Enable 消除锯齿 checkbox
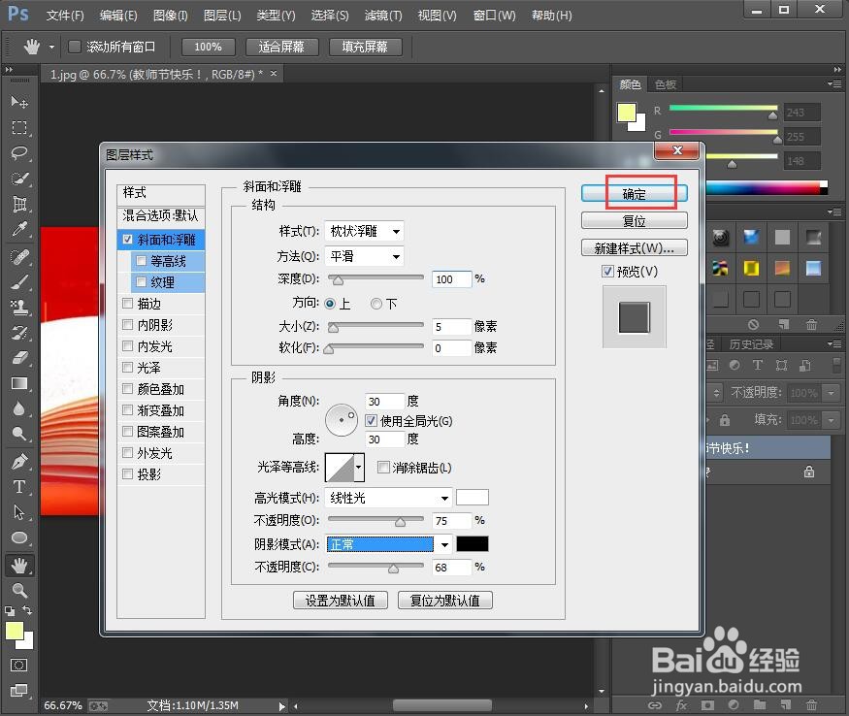The image size is (849, 716). tap(383, 468)
